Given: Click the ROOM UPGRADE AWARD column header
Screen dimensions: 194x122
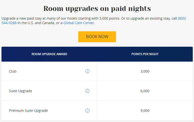Looking at the screenshot, I should coord(49,54).
